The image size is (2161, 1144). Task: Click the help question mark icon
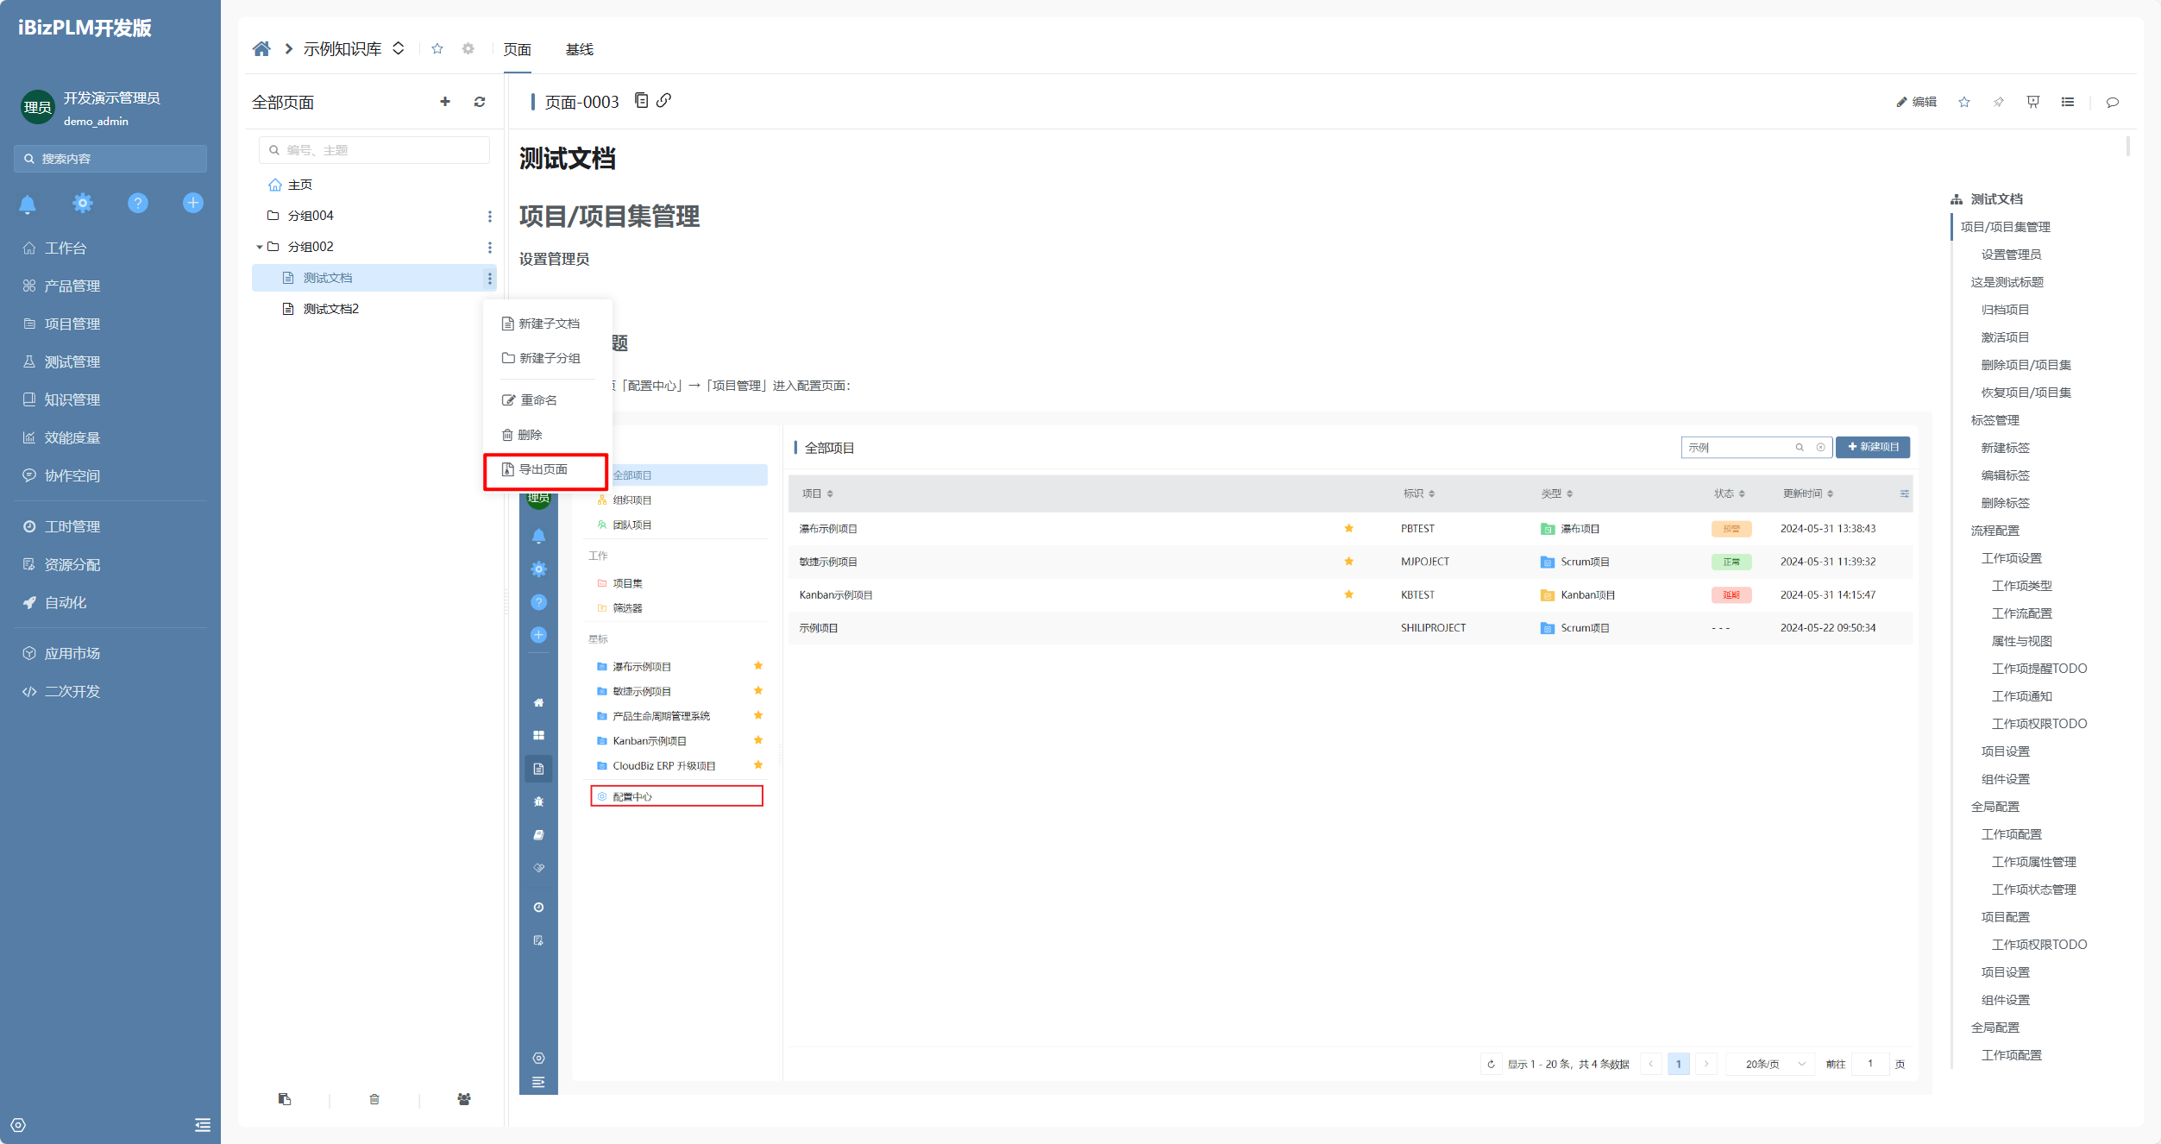click(138, 204)
